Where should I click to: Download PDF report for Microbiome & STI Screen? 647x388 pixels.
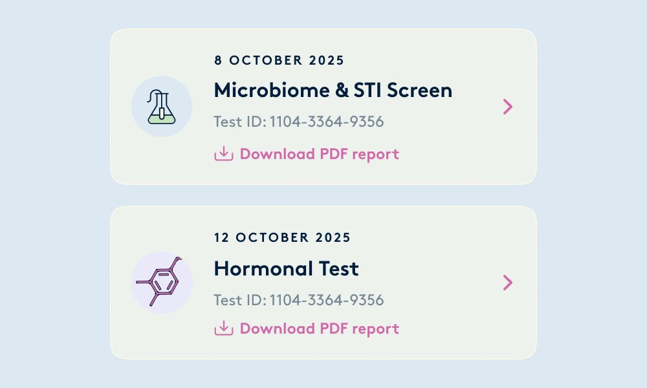(x=319, y=154)
